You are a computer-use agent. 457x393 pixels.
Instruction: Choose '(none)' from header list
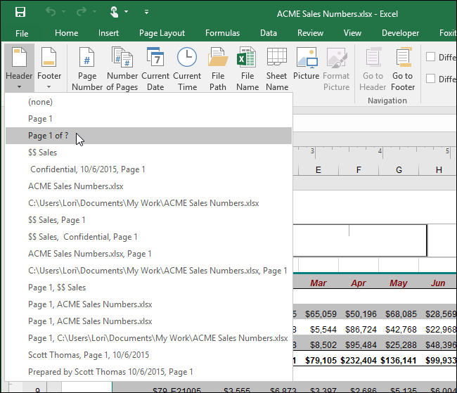[40, 102]
